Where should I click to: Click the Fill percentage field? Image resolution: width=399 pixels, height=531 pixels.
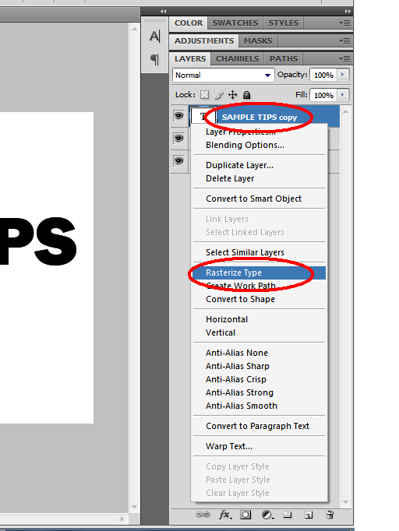(x=323, y=95)
